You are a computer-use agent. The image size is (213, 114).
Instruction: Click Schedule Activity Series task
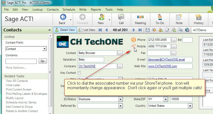click(21, 102)
